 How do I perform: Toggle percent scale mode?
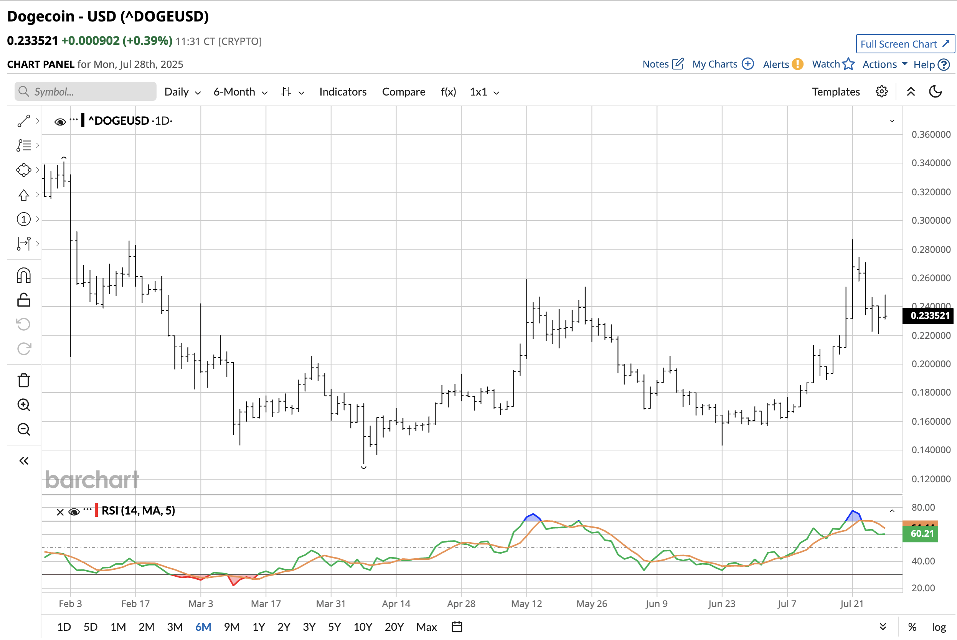click(912, 627)
